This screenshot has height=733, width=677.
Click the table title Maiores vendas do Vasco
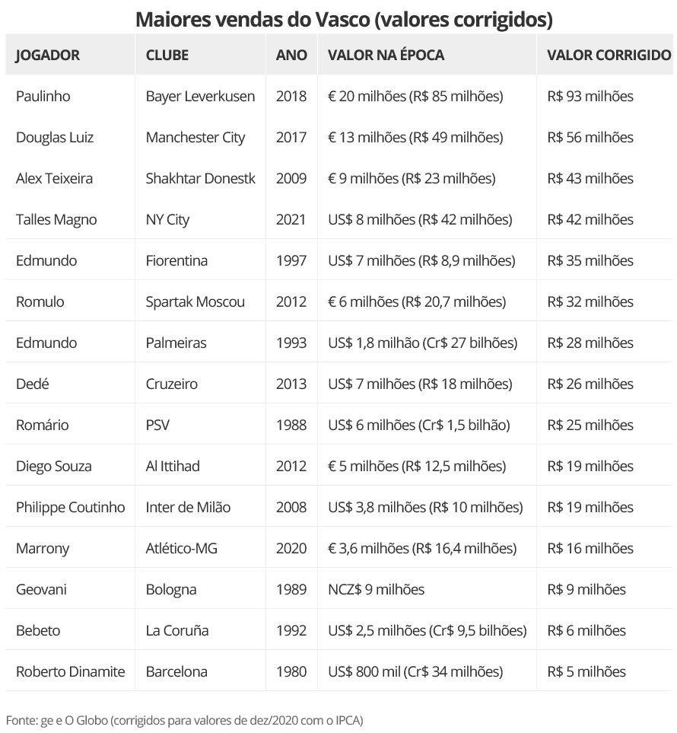[344, 19]
